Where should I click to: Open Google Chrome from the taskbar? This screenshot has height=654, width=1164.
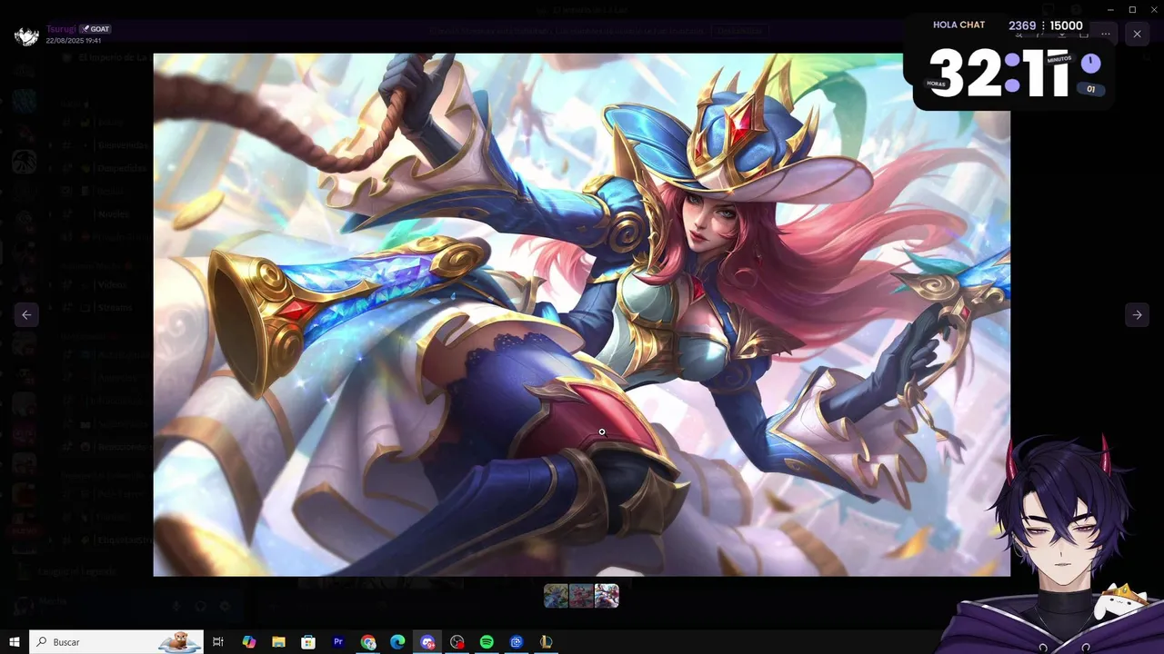click(367, 642)
